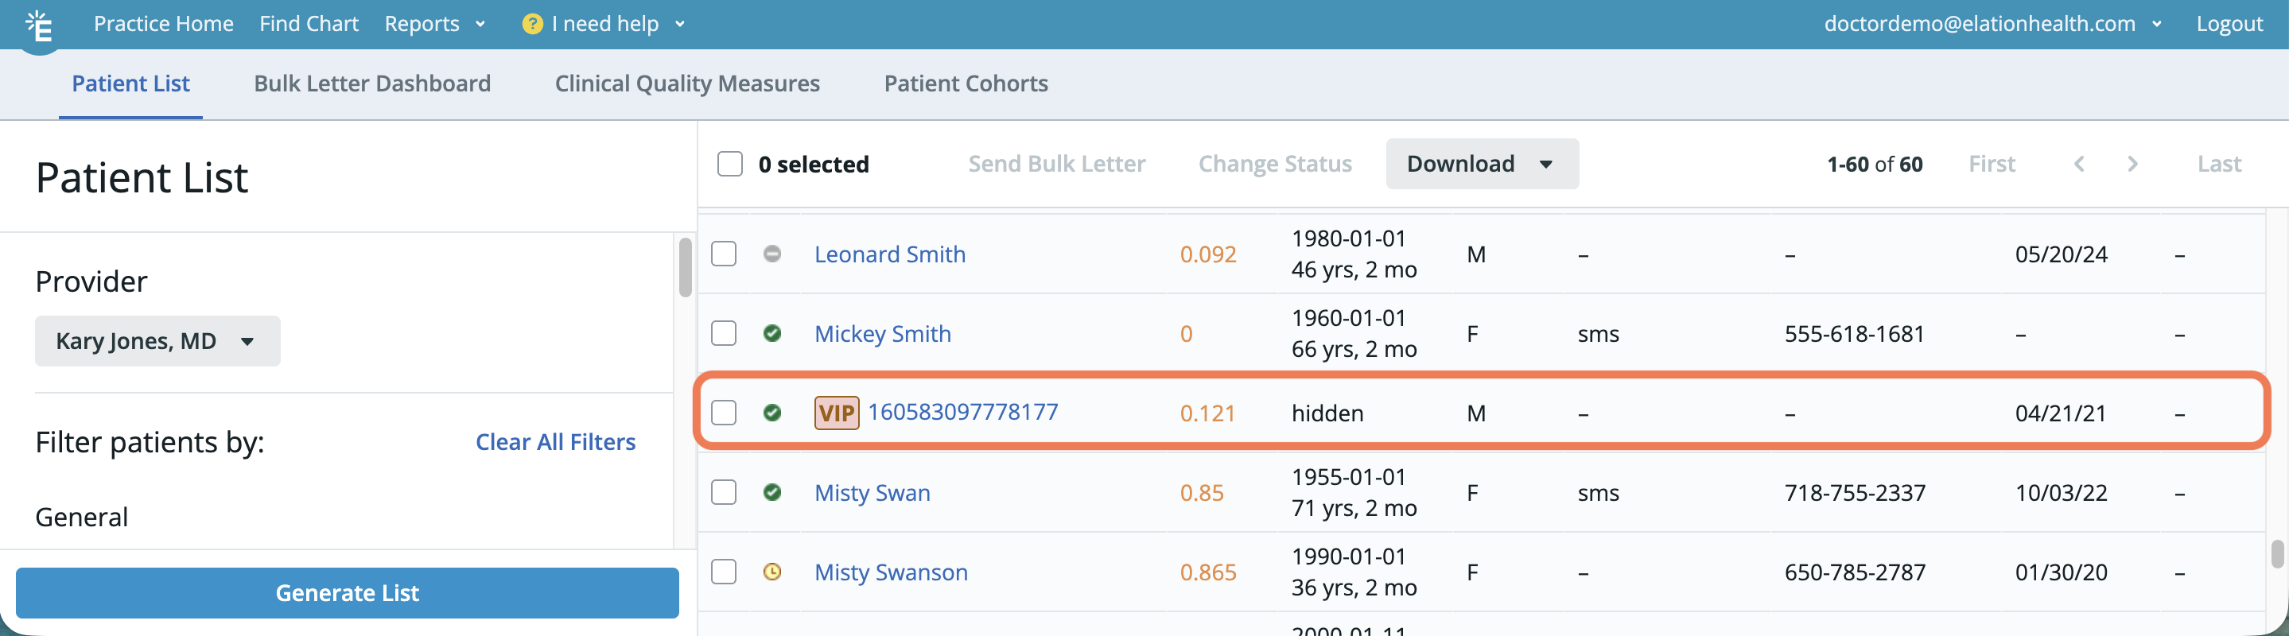Click phone number 555-618-1681
Viewport: 2289px width, 636px height.
click(x=1854, y=333)
